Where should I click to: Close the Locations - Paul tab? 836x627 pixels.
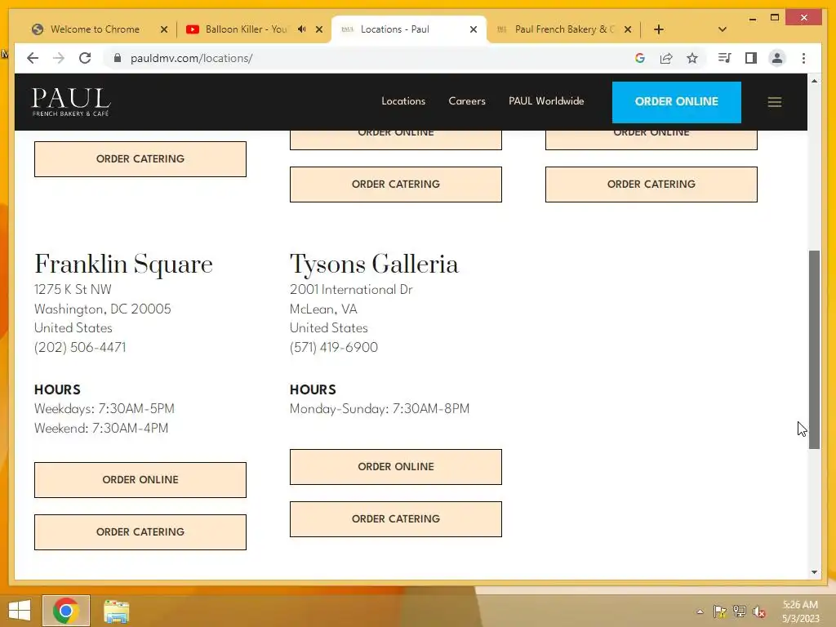(473, 29)
